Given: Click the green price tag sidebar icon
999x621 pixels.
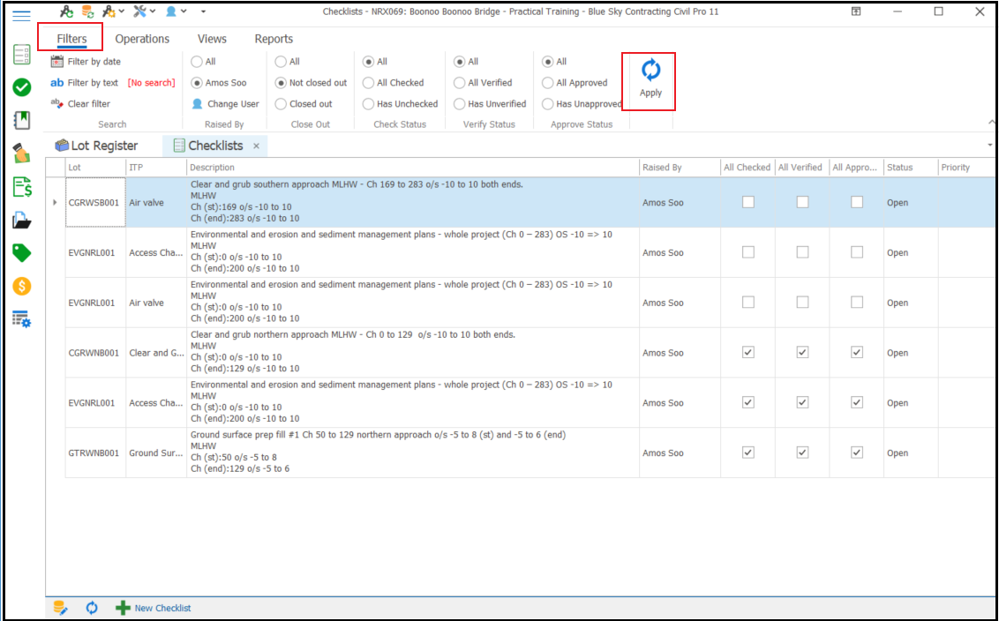Looking at the screenshot, I should (x=22, y=253).
